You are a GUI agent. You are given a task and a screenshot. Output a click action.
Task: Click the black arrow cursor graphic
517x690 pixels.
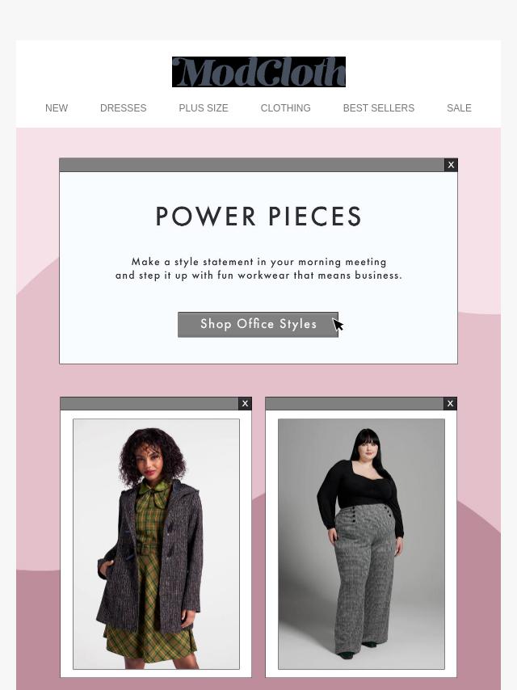coord(338,325)
